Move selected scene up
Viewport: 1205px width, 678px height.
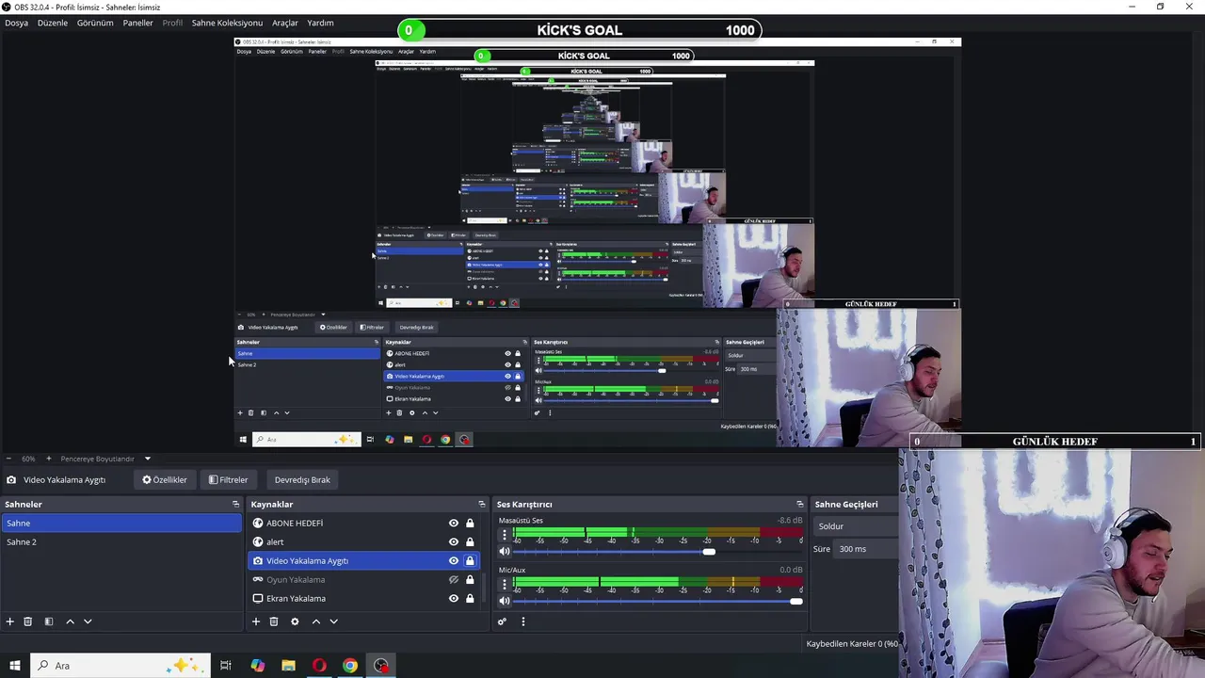[70, 621]
